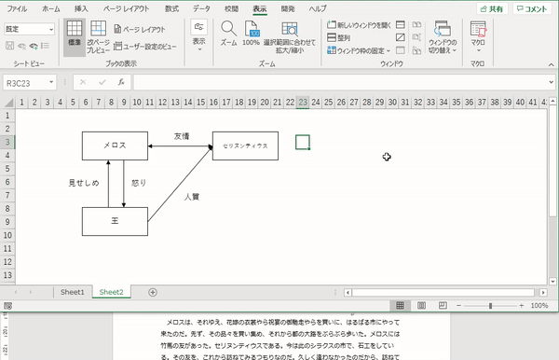Click the formula bar input field
This screenshot has height=360, width=559.
(340, 82)
